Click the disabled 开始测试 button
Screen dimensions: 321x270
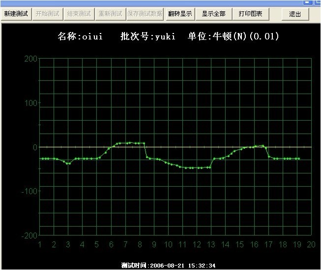[48, 14]
